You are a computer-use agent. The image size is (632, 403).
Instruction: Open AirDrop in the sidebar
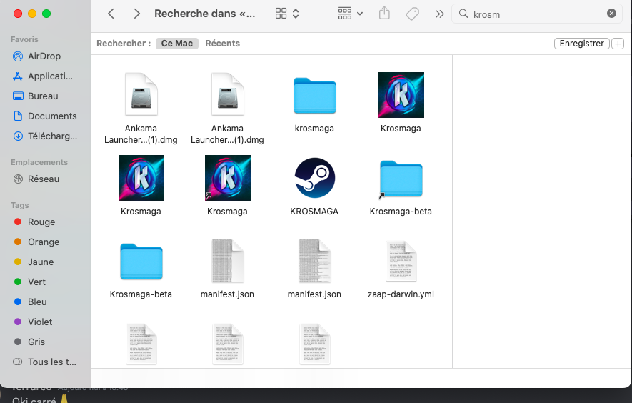(44, 56)
